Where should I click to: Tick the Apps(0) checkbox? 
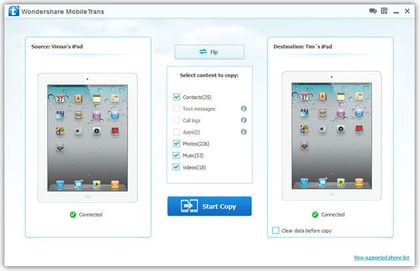[x=177, y=132]
